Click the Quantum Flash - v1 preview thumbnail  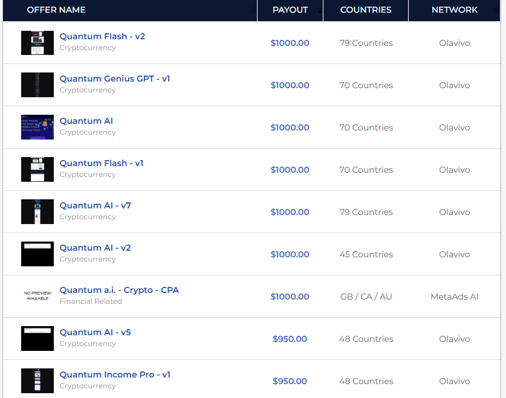point(37,169)
